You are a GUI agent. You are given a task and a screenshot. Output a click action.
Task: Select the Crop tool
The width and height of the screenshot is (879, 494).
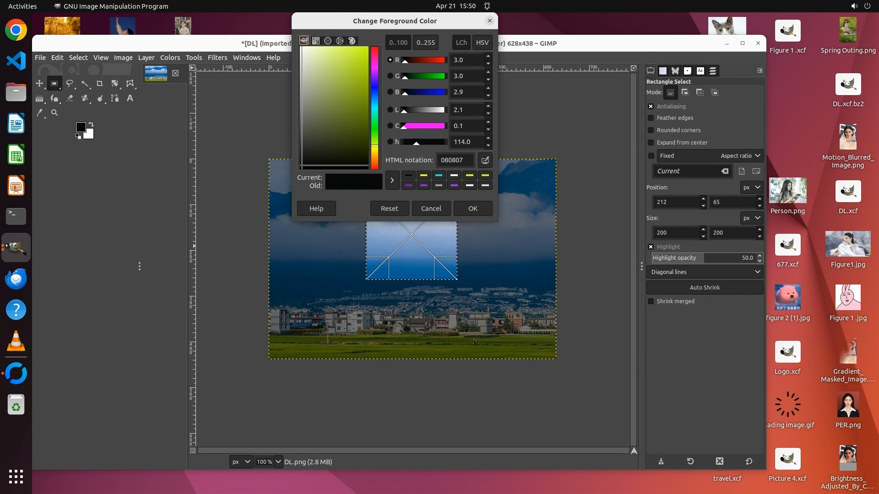[100, 84]
